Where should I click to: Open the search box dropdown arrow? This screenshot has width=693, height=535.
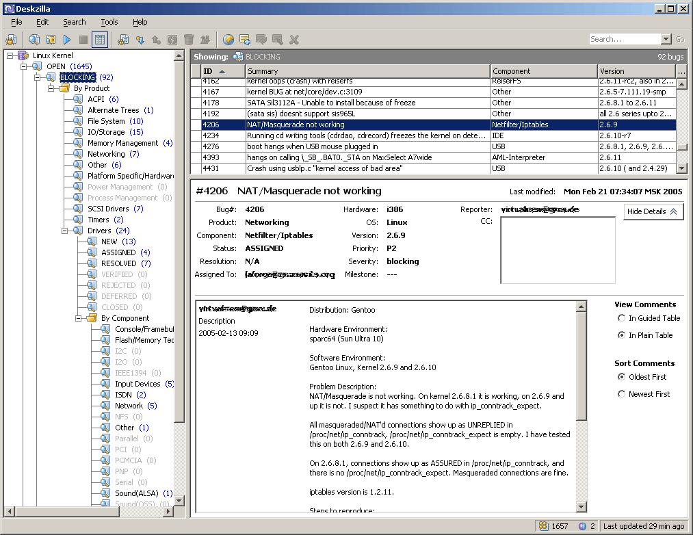tap(666, 40)
